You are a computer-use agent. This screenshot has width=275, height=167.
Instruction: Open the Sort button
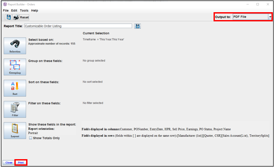[x=15, y=88]
